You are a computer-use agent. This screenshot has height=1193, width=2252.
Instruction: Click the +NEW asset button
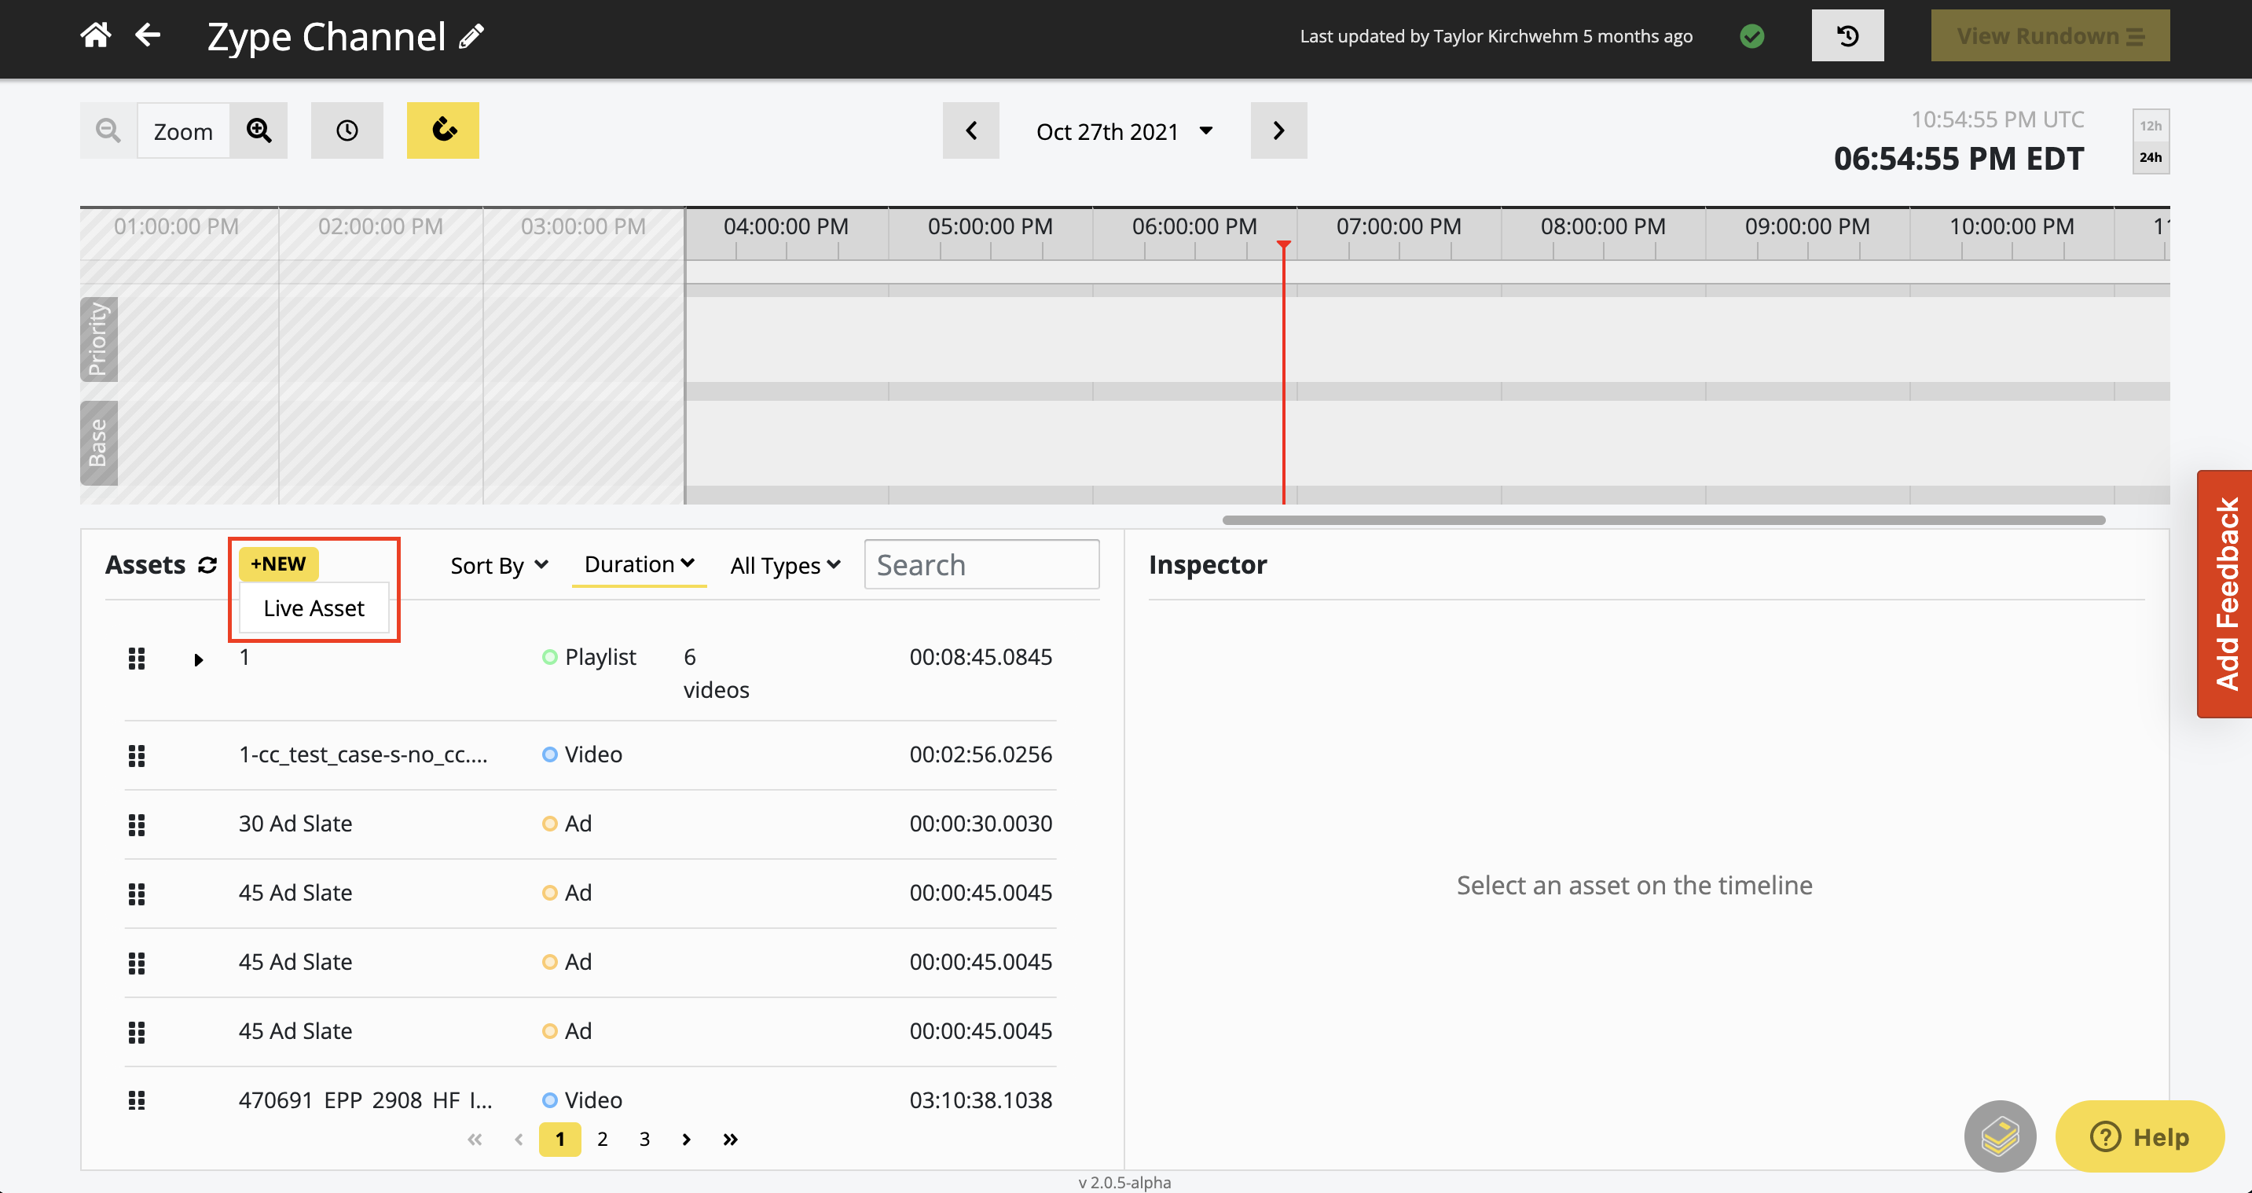coord(279,563)
